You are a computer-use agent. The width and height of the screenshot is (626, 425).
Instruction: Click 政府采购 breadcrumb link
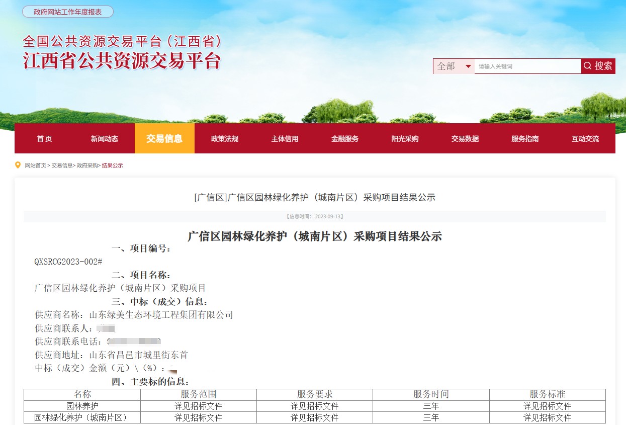(x=87, y=165)
